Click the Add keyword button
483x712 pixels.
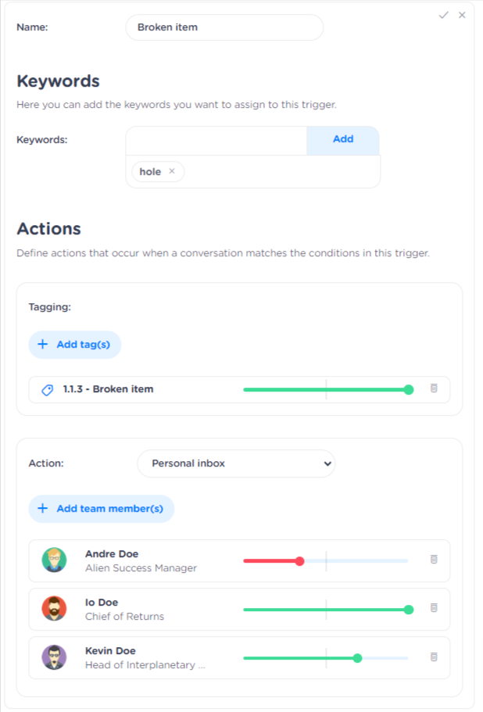343,140
